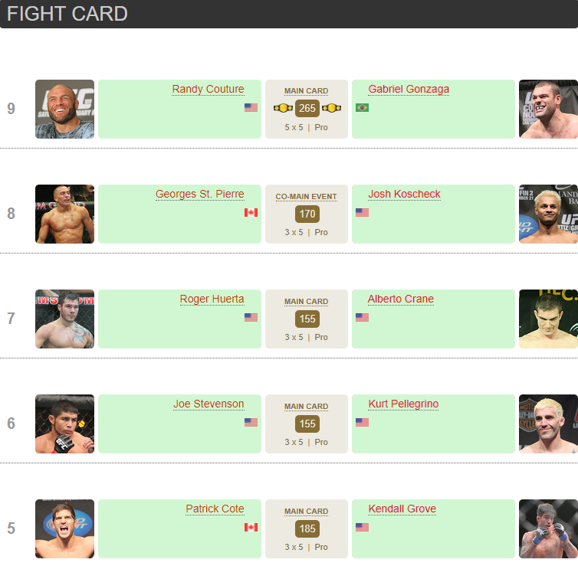
Task: Click the left championship belt icon
Action: point(283,108)
